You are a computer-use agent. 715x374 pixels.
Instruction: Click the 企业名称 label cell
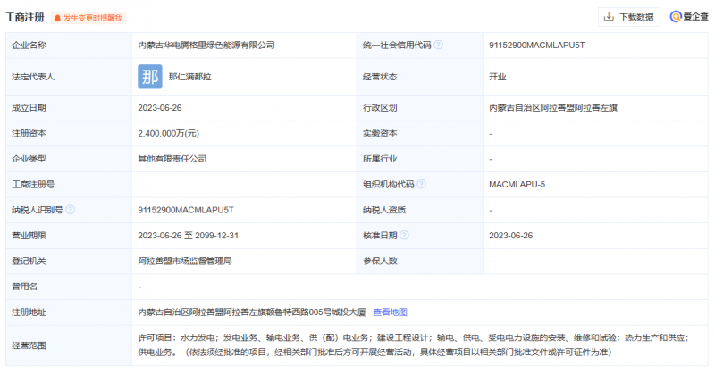(x=69, y=46)
